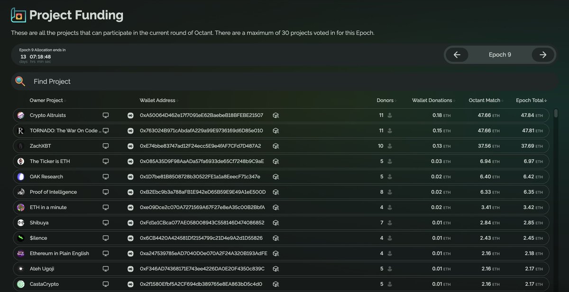Click round Octant icon for ETH in a minute

pyautogui.click(x=130, y=207)
